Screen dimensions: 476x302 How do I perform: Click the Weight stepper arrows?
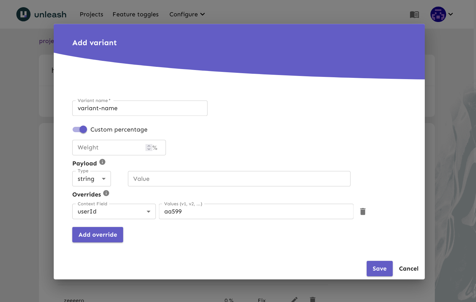point(149,148)
